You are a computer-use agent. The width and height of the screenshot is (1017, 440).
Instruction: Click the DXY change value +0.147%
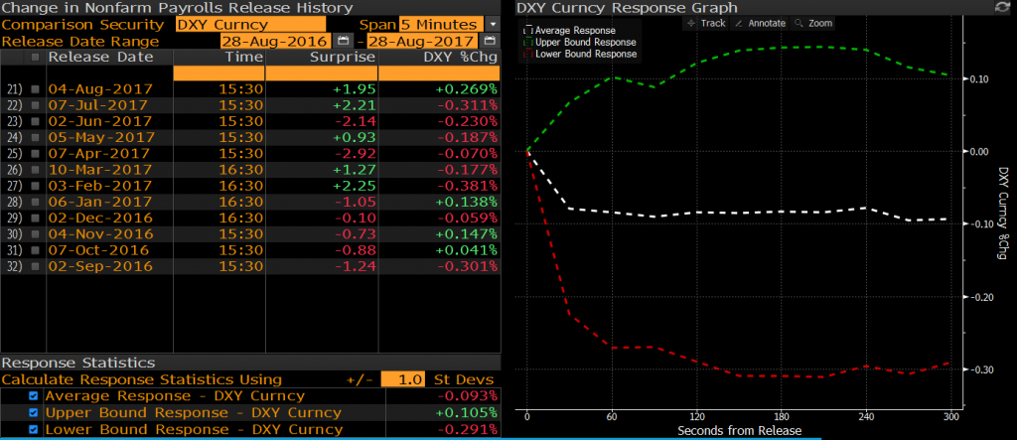coord(466,234)
